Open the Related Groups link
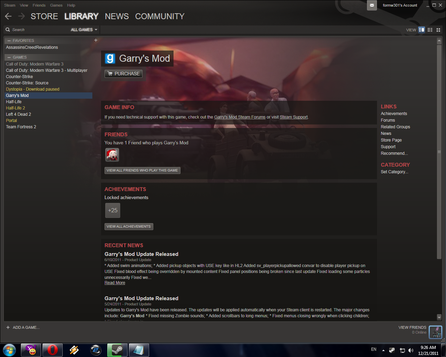This screenshot has height=357, width=446. click(x=395, y=127)
